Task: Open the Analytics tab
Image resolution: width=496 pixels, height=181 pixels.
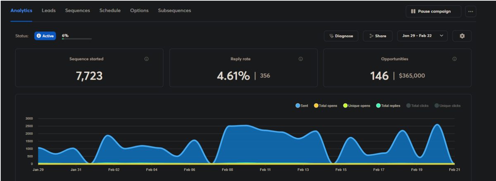Action: coord(21,11)
